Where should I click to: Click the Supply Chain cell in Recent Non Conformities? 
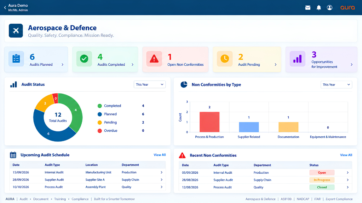262,180
